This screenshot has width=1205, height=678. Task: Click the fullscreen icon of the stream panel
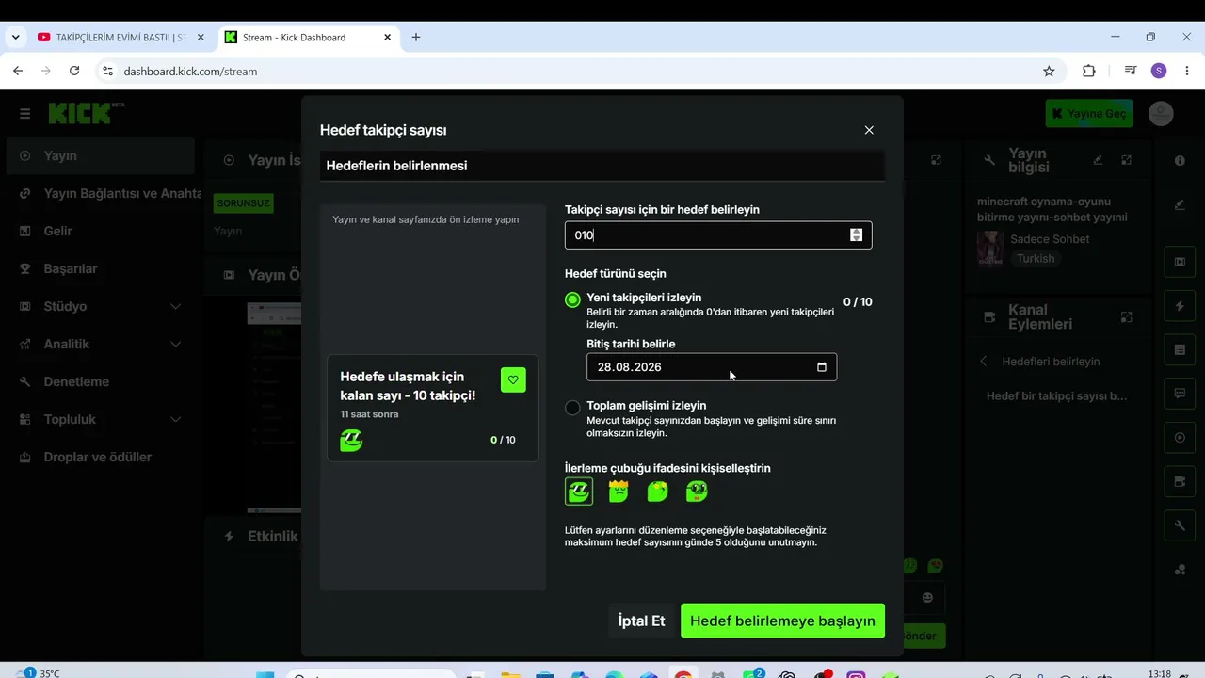pyautogui.click(x=936, y=160)
